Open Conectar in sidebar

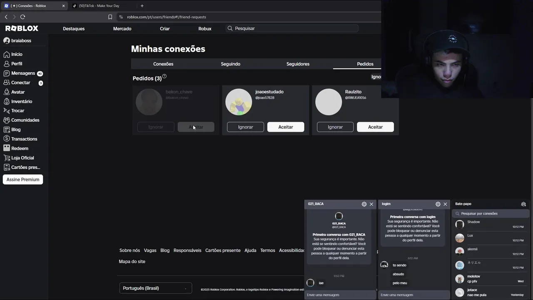24,82
